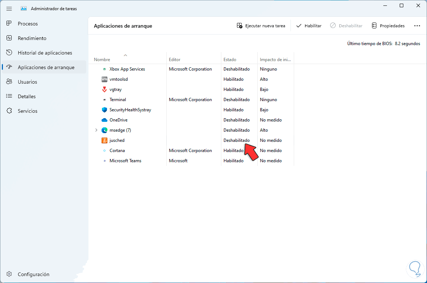
Task: Click the Deshabilitar button
Action: click(x=346, y=25)
